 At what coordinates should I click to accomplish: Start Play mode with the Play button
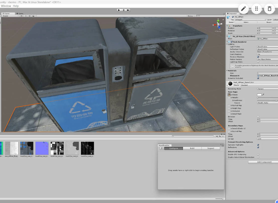(119, 10)
